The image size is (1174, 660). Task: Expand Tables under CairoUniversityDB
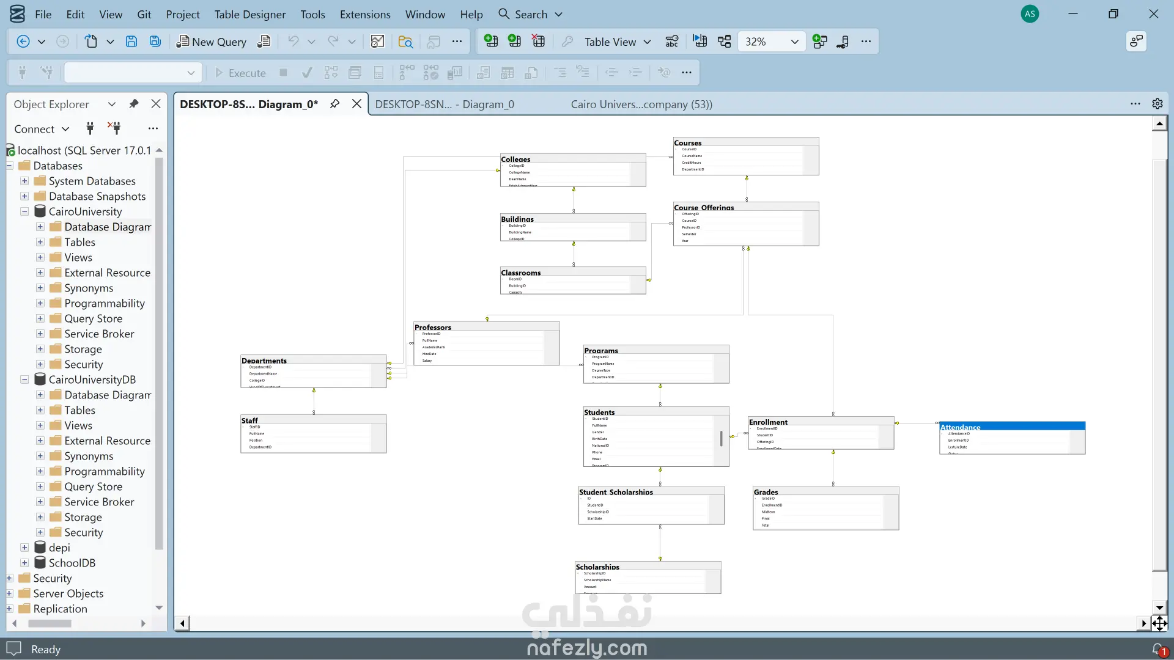point(40,410)
